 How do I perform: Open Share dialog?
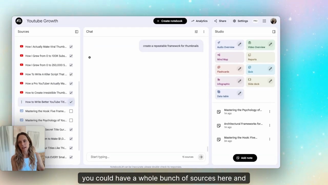[x=220, y=21]
